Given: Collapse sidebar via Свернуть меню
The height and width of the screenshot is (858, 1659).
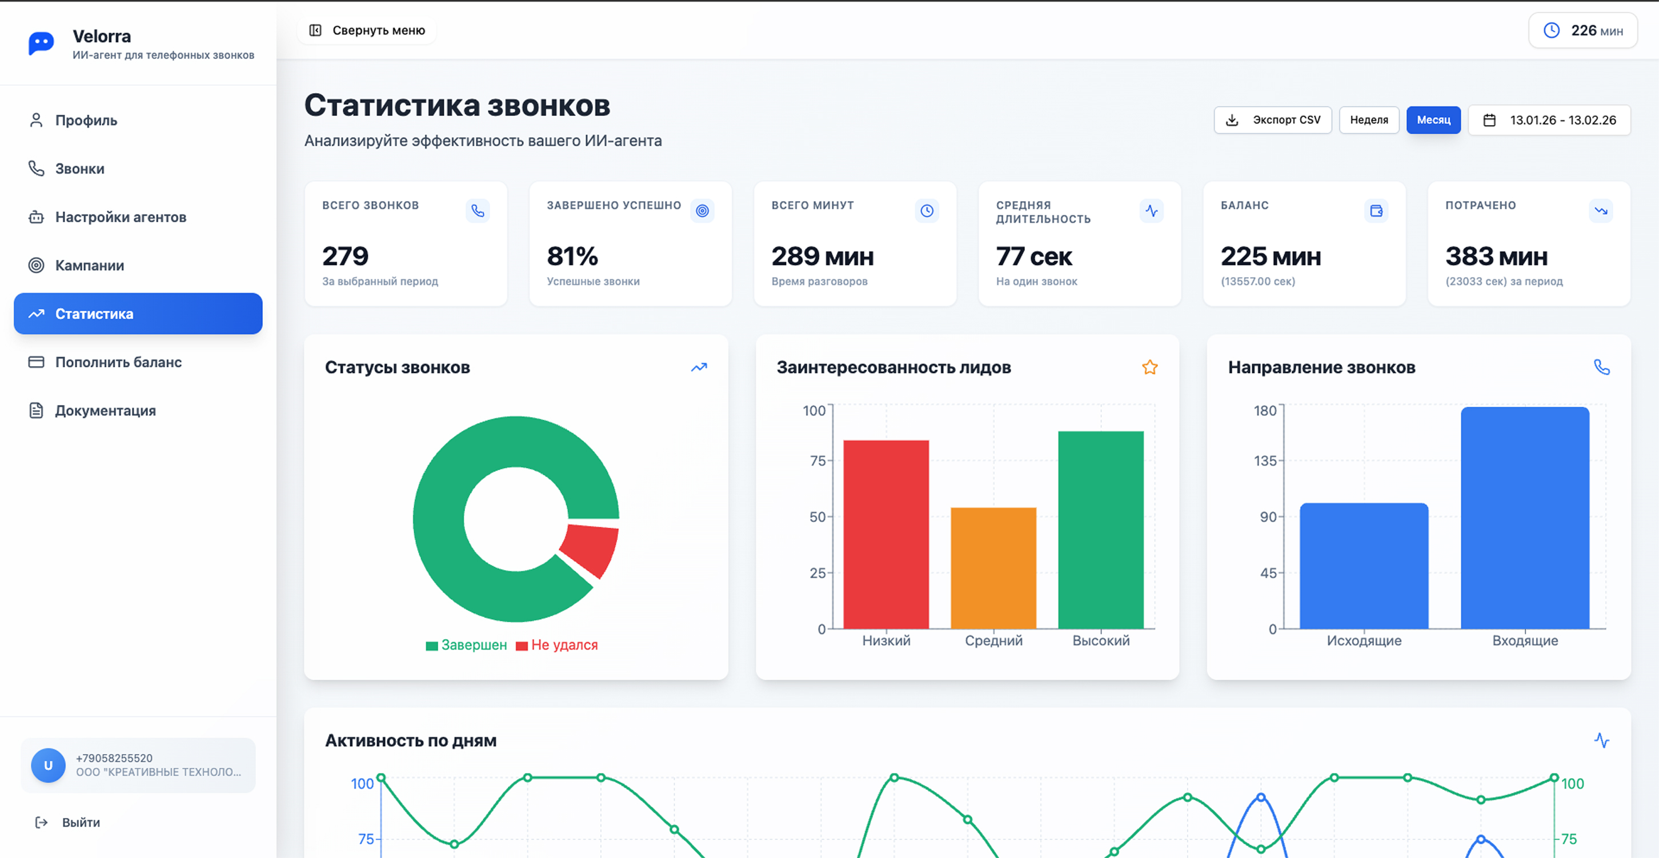Looking at the screenshot, I should (x=367, y=30).
